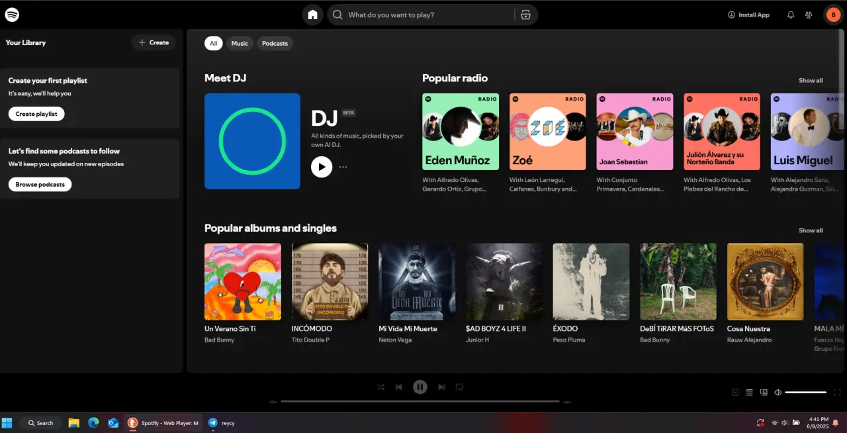Screen dimensions: 847x433
Task: Switch to Spotify Web Player taskbar item
Action: (x=163, y=422)
